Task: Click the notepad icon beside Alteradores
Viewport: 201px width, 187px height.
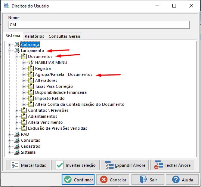Action: point(31,80)
